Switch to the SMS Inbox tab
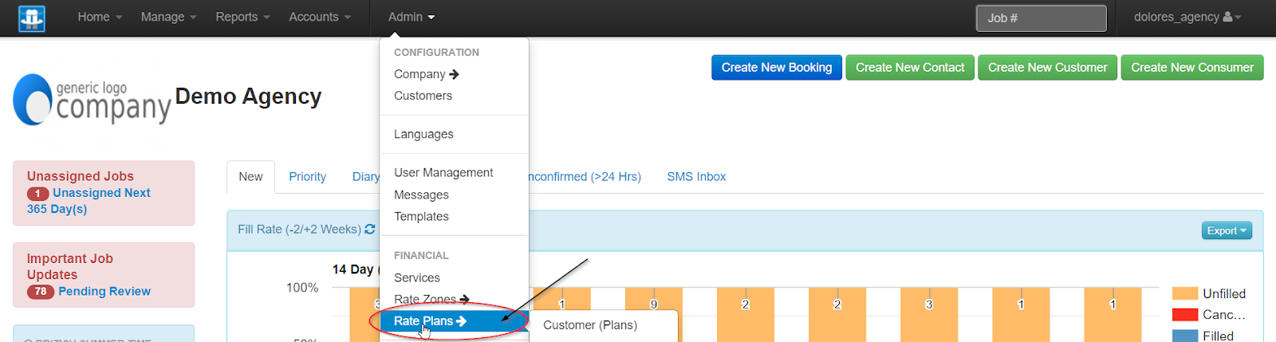1276x342 pixels. (696, 177)
